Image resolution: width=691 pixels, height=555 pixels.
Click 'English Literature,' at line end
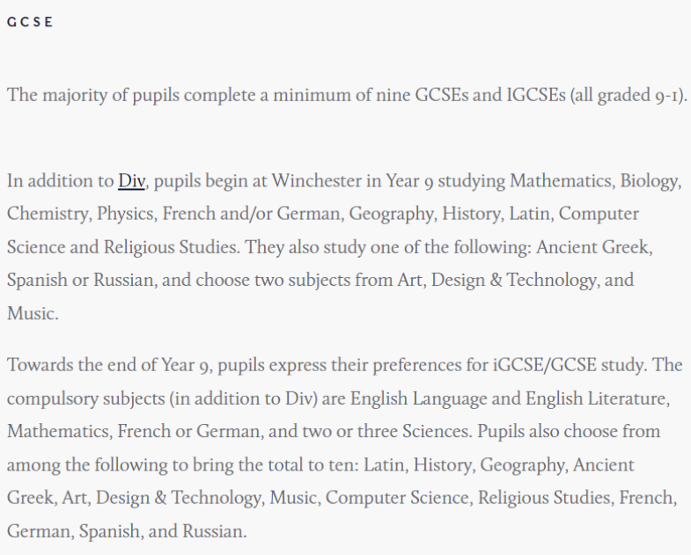pyautogui.click(x=598, y=398)
